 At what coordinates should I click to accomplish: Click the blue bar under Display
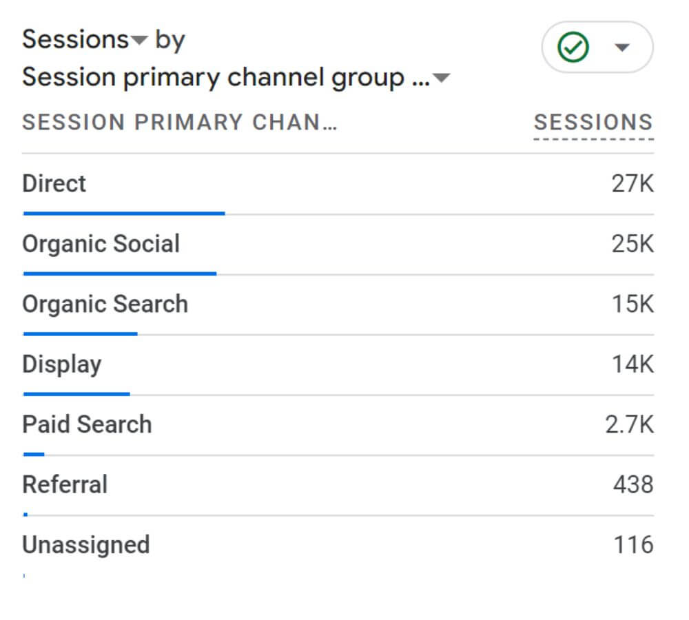pos(76,394)
